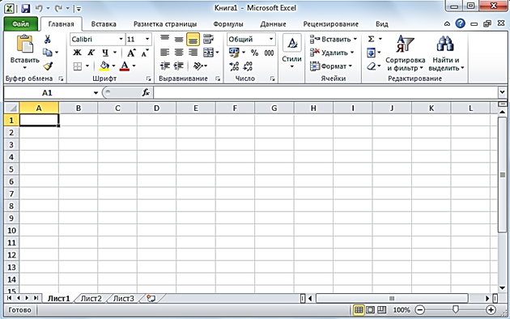Viewport: 510px width, 319px height.
Task: Switch to Формулы ribbon tab
Action: [x=228, y=24]
